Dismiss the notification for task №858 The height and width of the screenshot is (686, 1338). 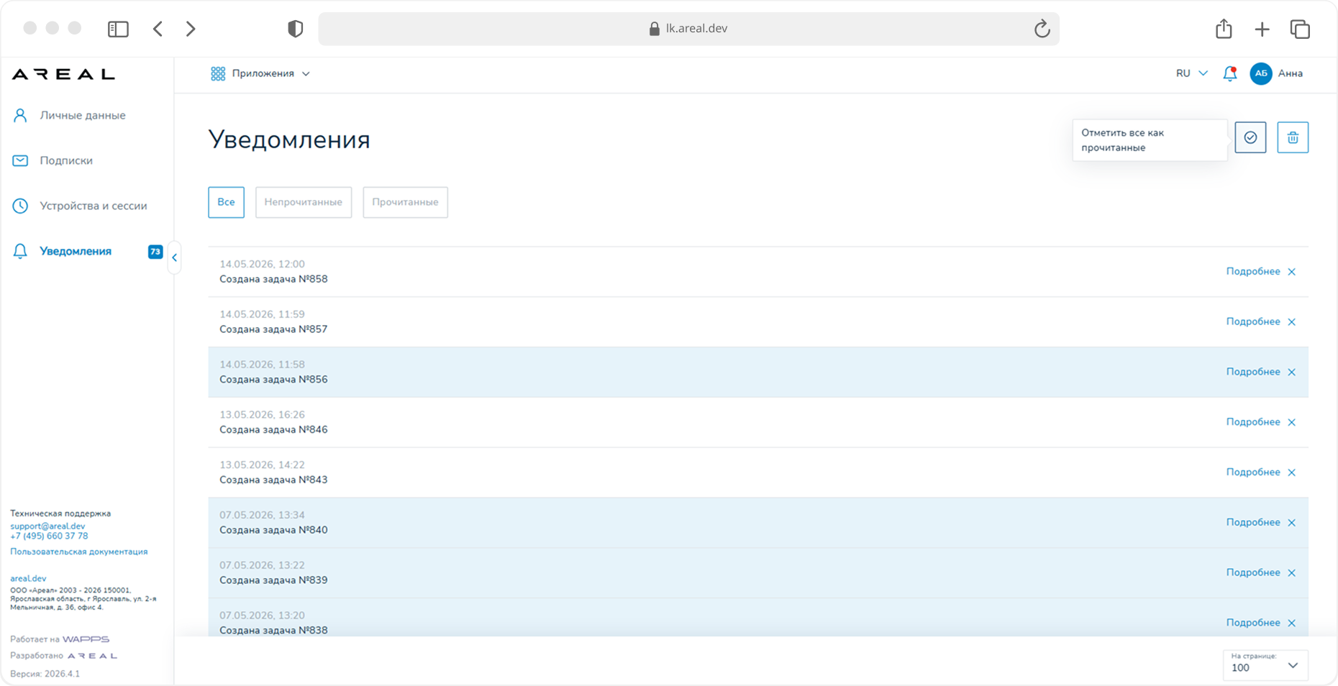[1291, 272]
